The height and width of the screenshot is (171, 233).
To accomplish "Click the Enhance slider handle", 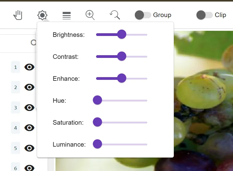I will tap(122, 78).
